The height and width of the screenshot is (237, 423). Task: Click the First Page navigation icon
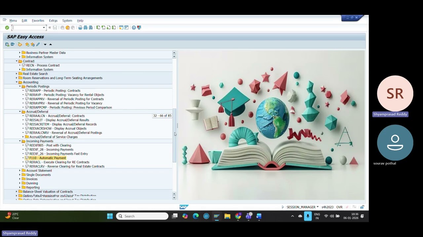tap(98, 28)
